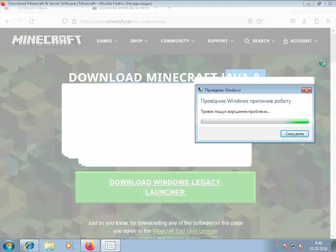Reload the page with refresh icon
The image size is (336, 252).
click(31, 21)
